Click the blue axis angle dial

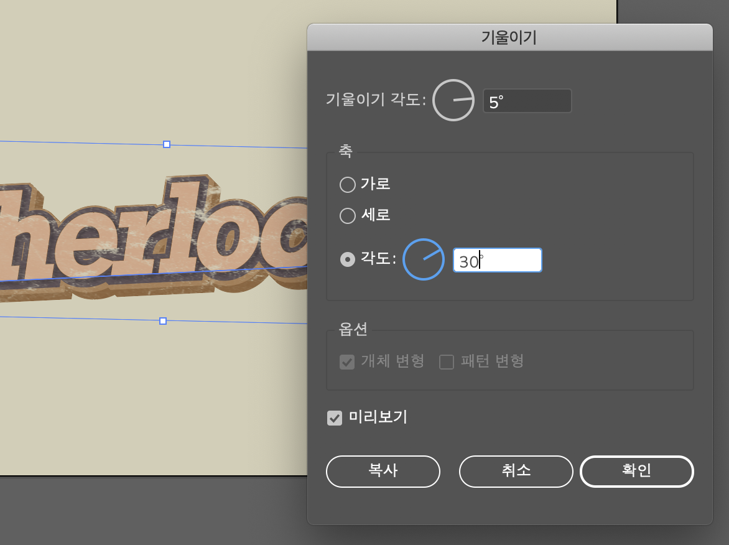point(424,259)
